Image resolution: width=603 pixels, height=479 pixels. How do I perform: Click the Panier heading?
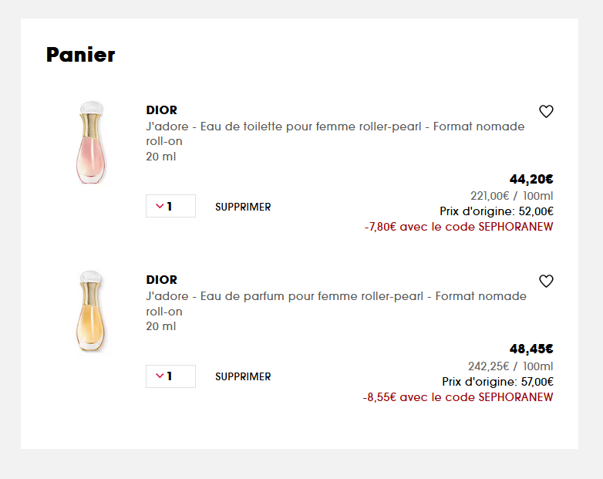coord(80,55)
